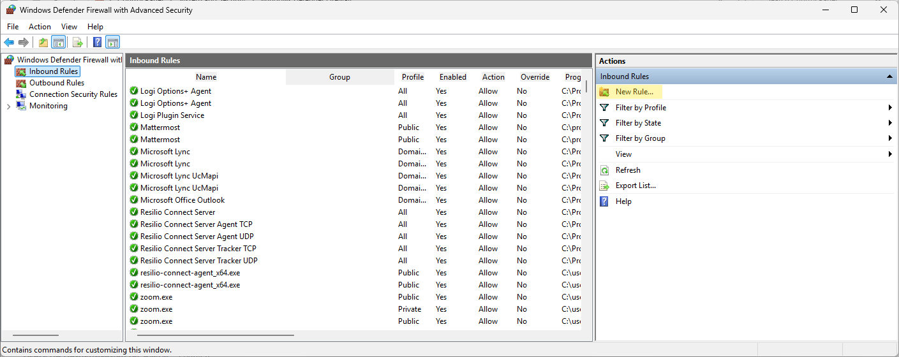Open the Filter by State submenu arrow
The height and width of the screenshot is (357, 899).
pos(889,123)
